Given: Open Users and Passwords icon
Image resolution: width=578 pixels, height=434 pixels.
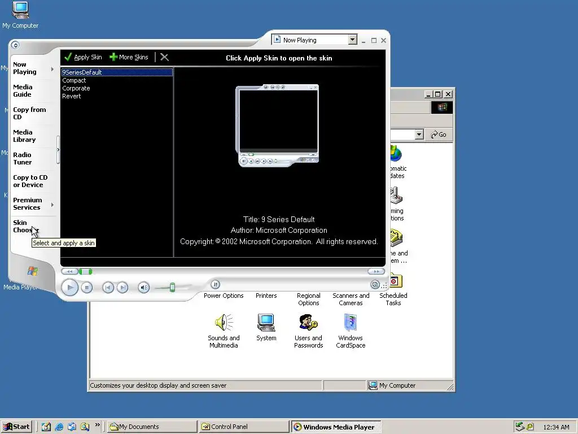Looking at the screenshot, I should [309, 331].
